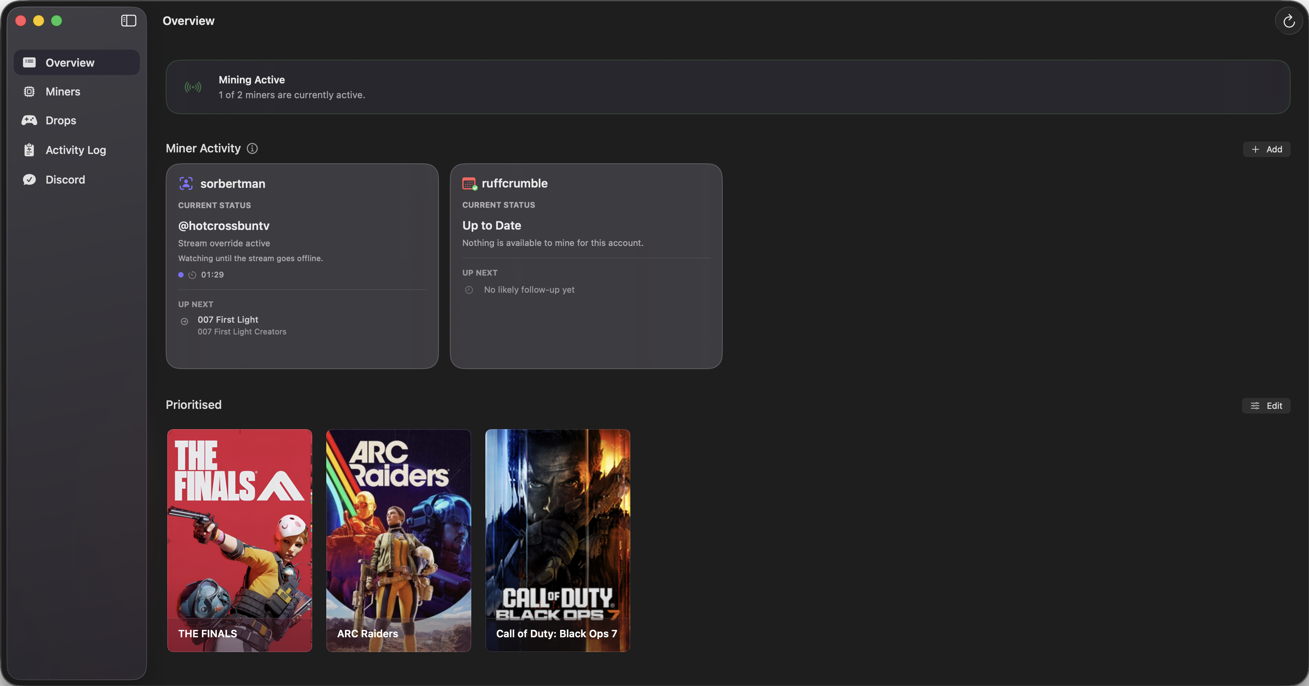
Task: Click the @hotcrossbuntv stream status
Action: pos(224,226)
